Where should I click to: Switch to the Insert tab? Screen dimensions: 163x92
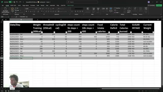[x=19, y=5]
